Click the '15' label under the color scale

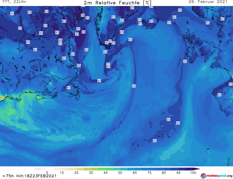62,173
